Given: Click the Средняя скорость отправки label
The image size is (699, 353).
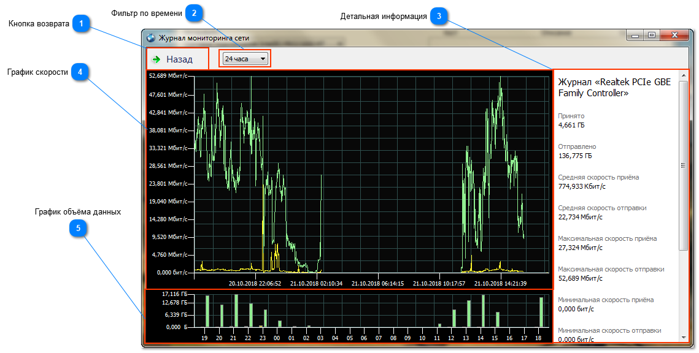Looking at the screenshot, I should tap(602, 208).
